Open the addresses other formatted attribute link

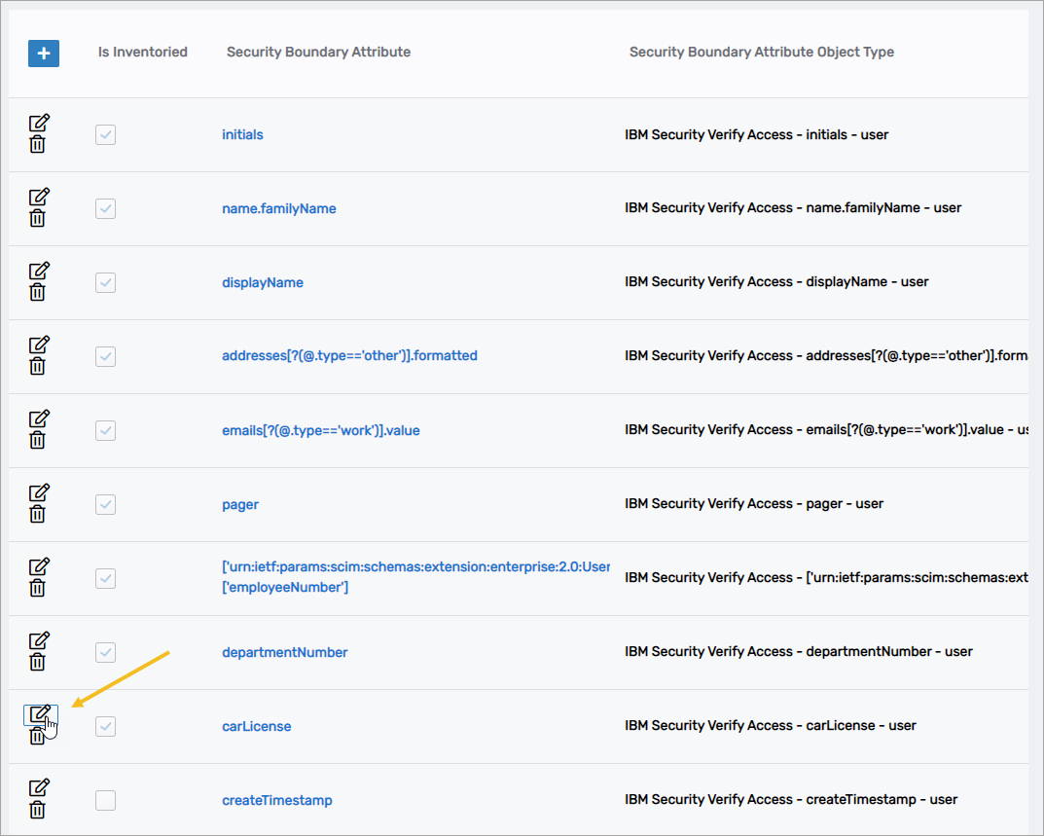tap(349, 356)
